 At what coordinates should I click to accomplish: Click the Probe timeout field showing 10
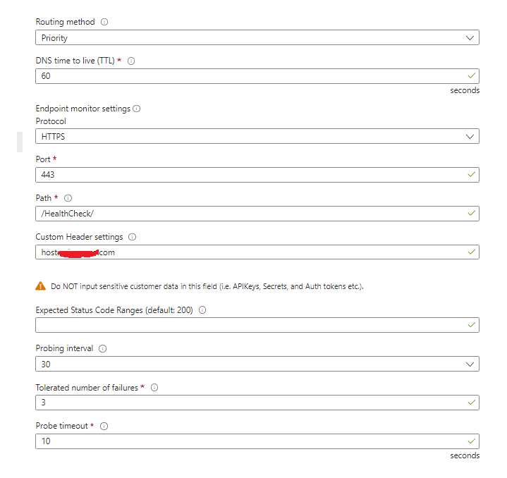tap(257, 441)
